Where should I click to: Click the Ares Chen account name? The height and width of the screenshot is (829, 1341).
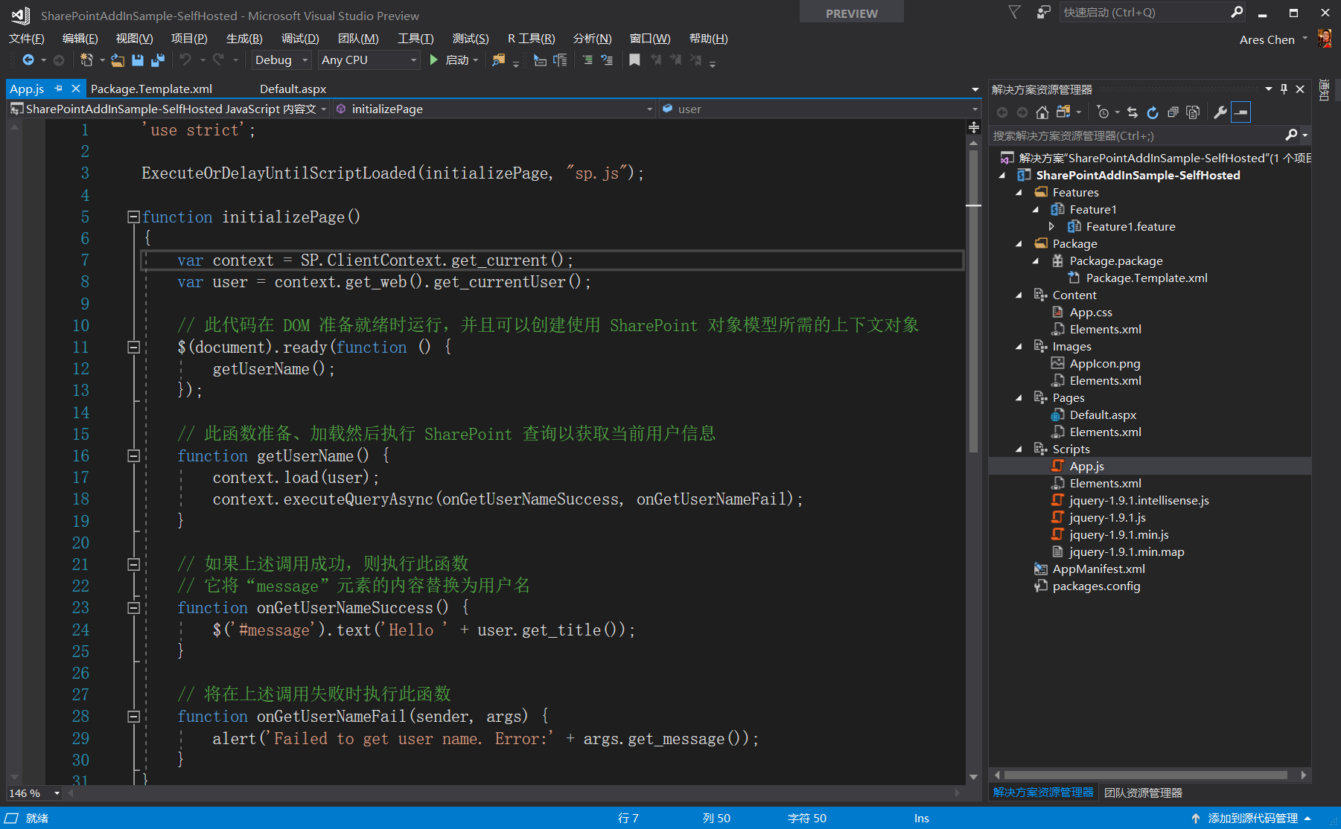(x=1268, y=39)
